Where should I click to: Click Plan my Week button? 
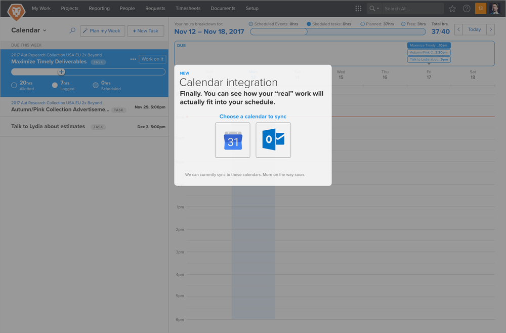click(x=102, y=31)
